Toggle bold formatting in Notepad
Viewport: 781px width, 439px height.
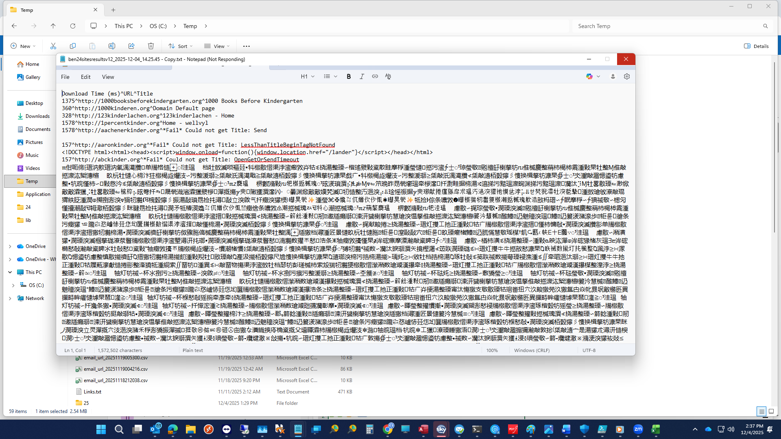click(349, 76)
